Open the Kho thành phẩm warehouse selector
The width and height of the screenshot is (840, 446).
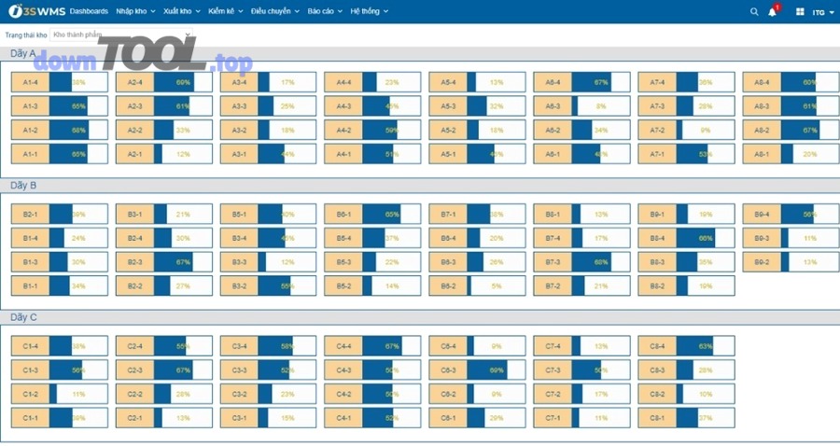121,35
